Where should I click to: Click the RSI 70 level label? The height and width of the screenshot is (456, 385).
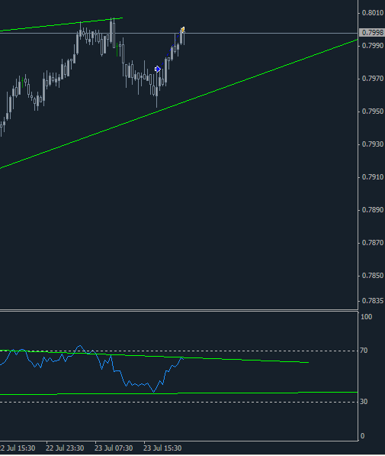(364, 351)
